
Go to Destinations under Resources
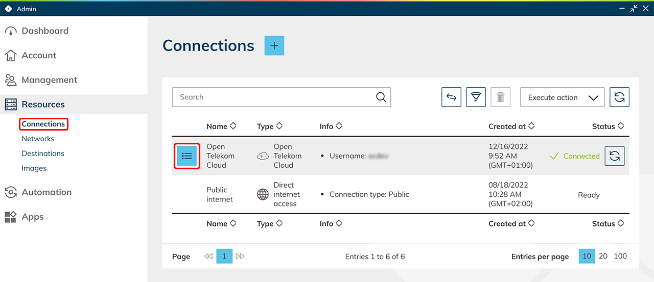coord(43,153)
